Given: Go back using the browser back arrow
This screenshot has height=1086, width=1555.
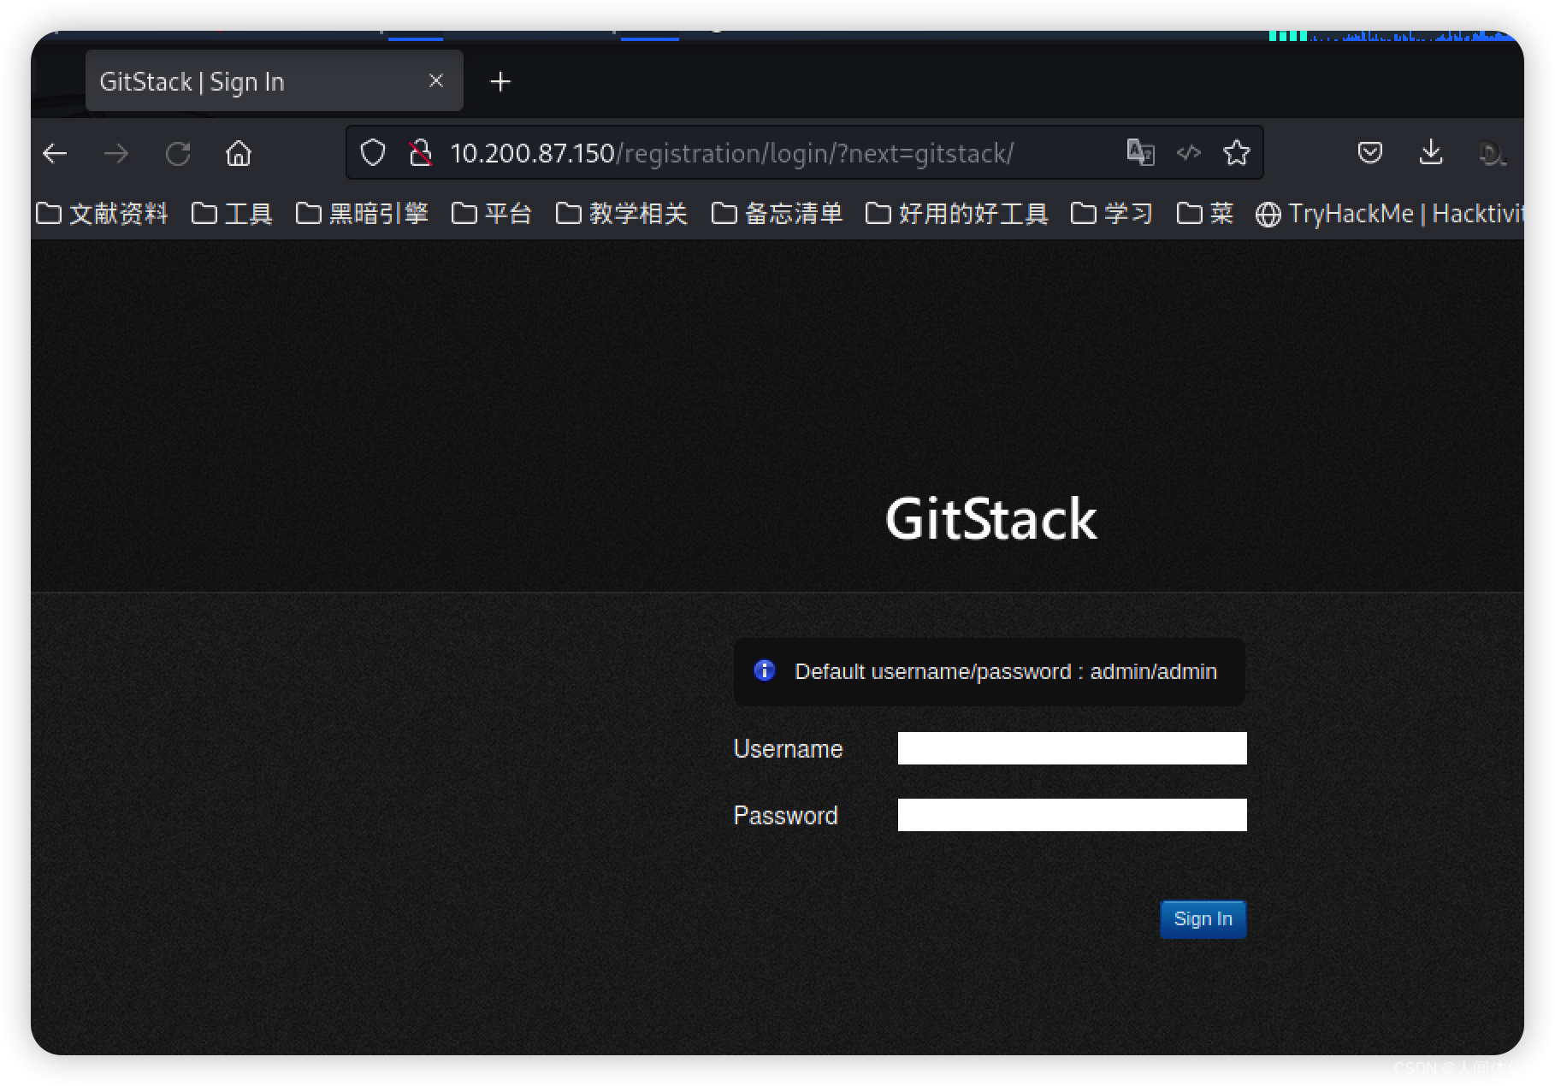Looking at the screenshot, I should 56,154.
